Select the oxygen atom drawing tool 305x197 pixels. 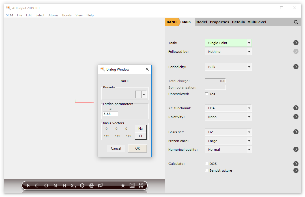click(46, 185)
